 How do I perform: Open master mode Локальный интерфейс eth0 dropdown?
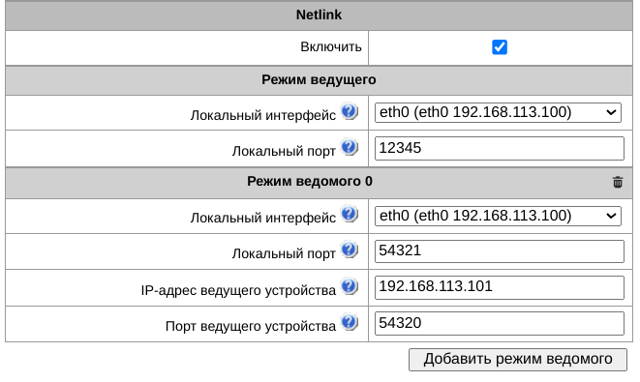coord(498,112)
